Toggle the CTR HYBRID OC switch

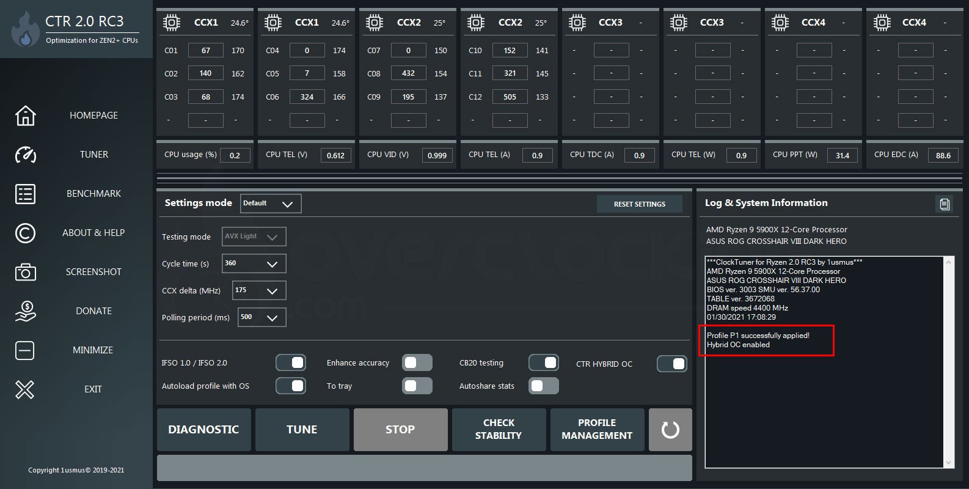pyautogui.click(x=672, y=364)
